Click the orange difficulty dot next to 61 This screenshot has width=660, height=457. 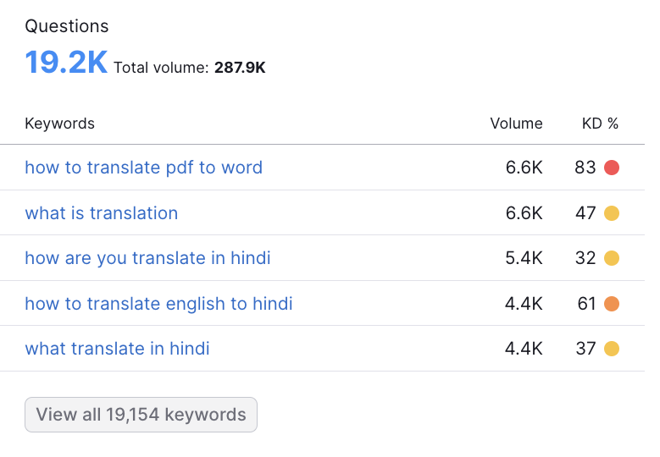pyautogui.click(x=612, y=303)
